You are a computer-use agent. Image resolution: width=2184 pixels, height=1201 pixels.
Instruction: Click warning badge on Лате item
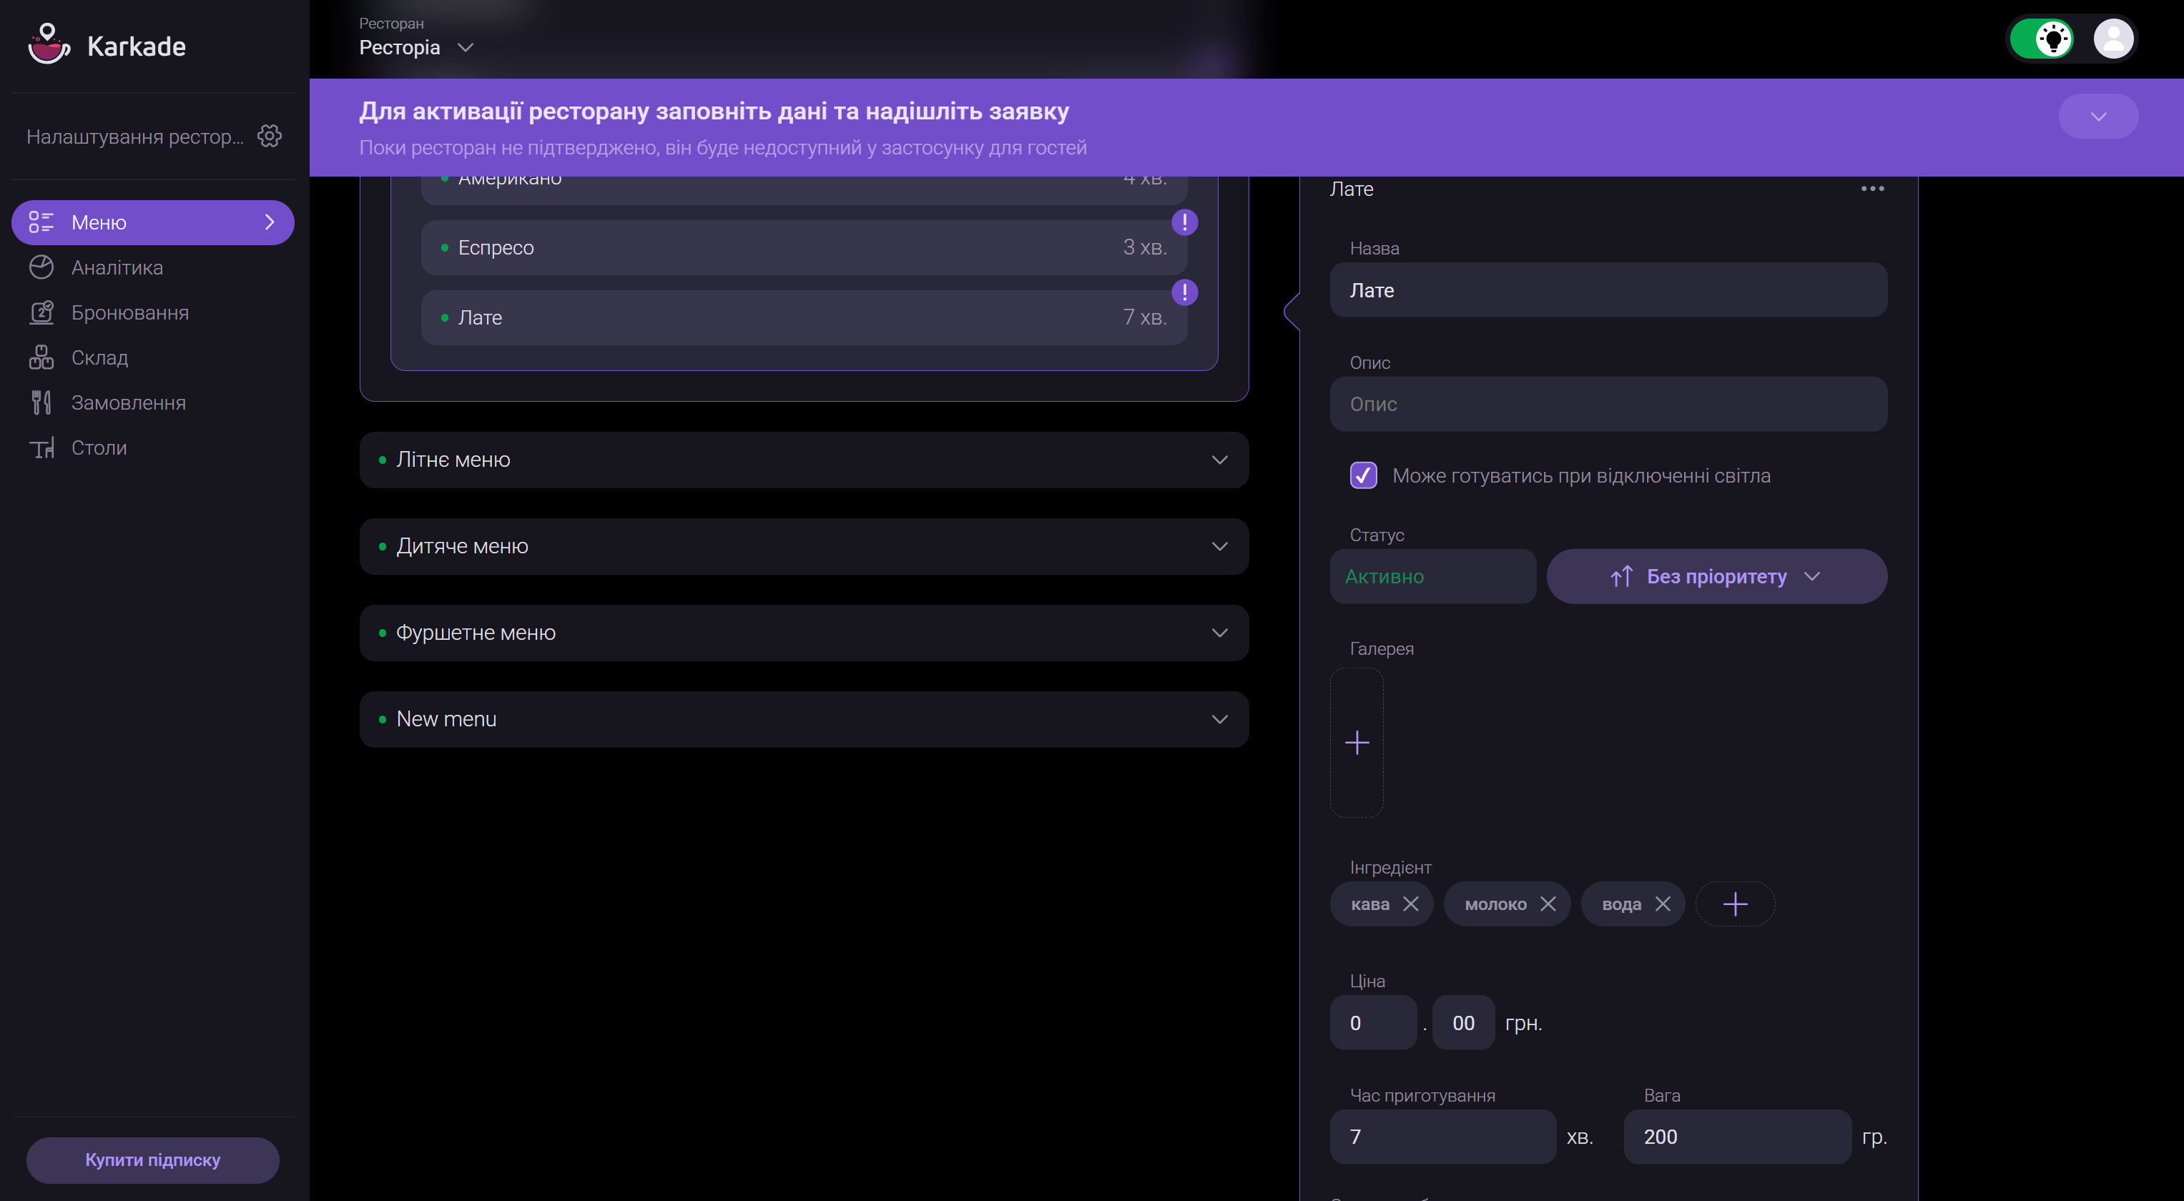tap(1184, 292)
